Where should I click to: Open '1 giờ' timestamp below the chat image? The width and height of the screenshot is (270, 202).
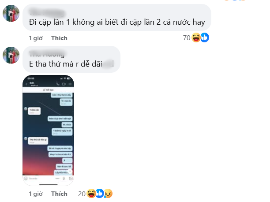tap(36, 194)
